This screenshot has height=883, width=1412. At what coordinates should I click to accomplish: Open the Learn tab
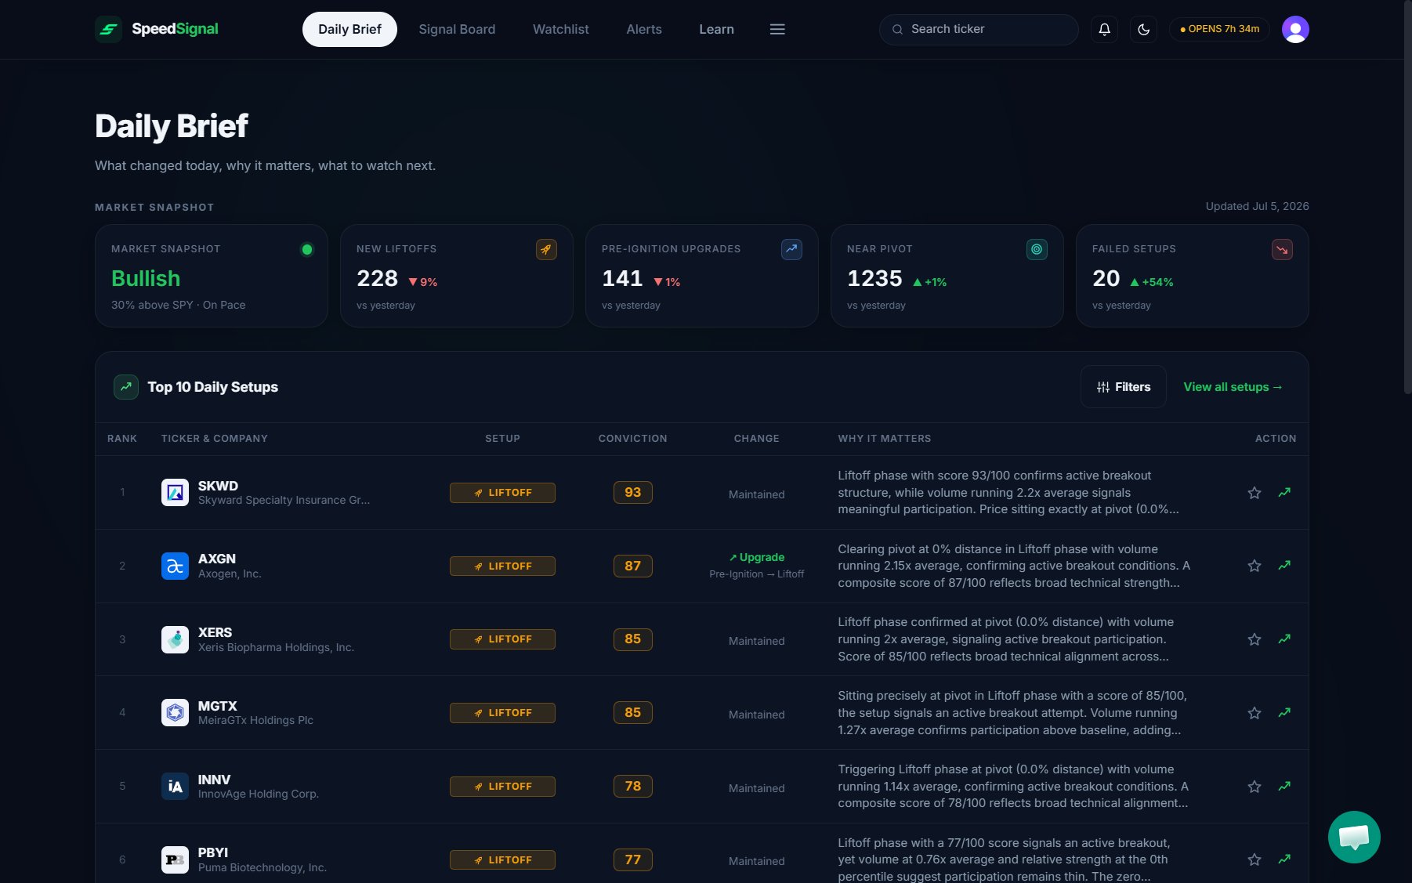(716, 29)
